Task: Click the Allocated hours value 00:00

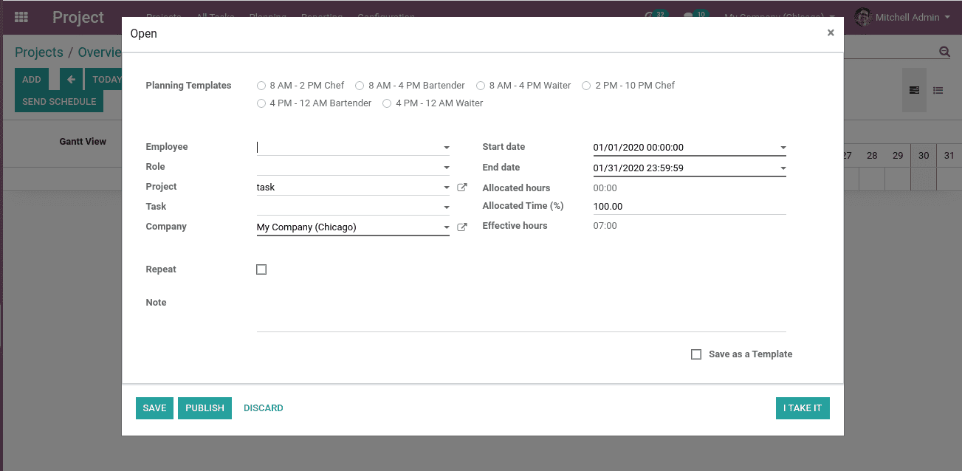Action: tap(605, 188)
